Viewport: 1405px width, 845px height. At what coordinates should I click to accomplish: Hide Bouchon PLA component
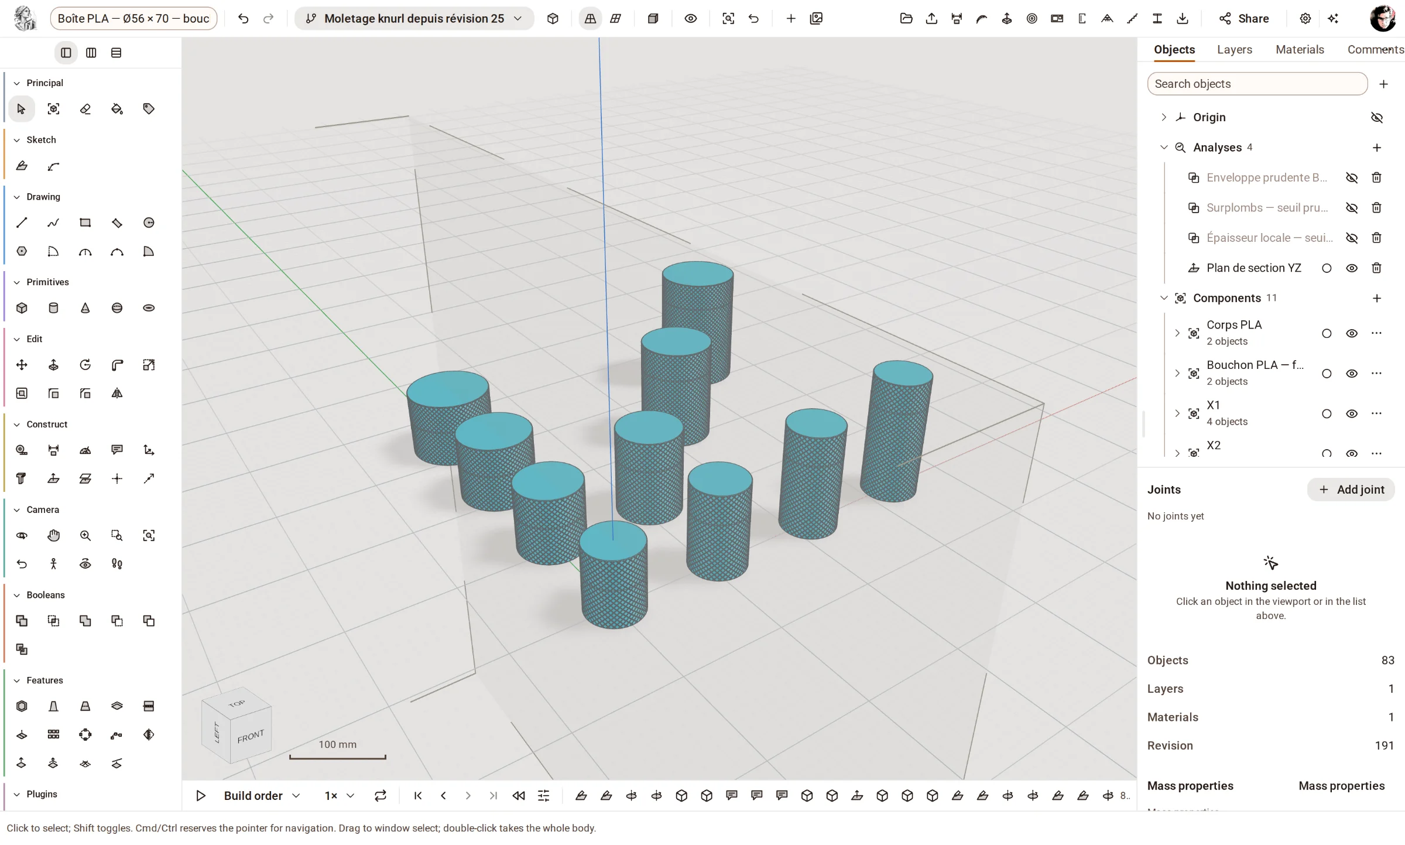(x=1351, y=374)
